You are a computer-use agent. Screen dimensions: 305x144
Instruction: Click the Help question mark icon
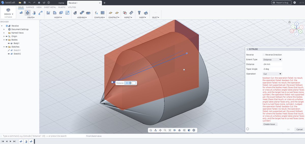click(49, 3)
